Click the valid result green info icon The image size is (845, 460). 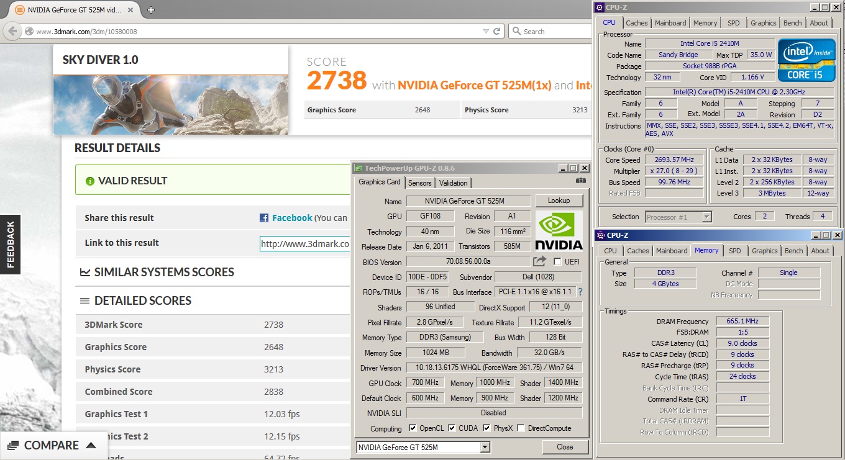[x=90, y=181]
